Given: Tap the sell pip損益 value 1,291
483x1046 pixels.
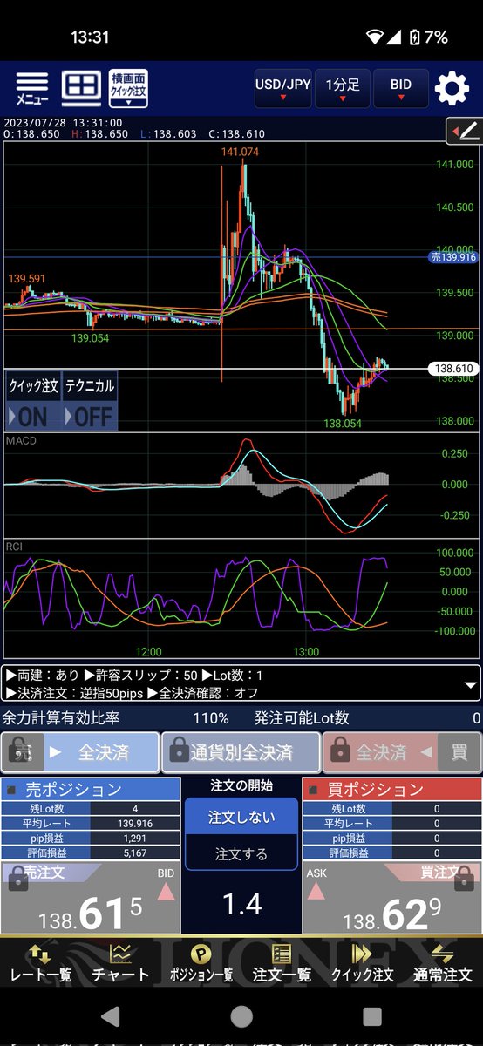Looking at the screenshot, I should pyautogui.click(x=135, y=837).
